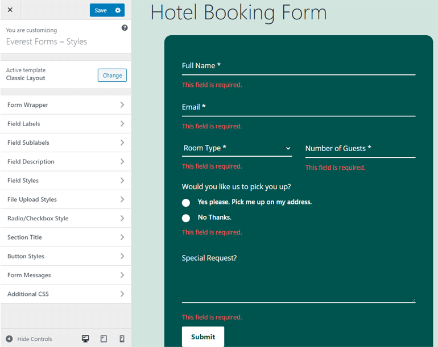This screenshot has height=347, width=438.
Task: Expand the Field Labels section
Action: coord(65,124)
